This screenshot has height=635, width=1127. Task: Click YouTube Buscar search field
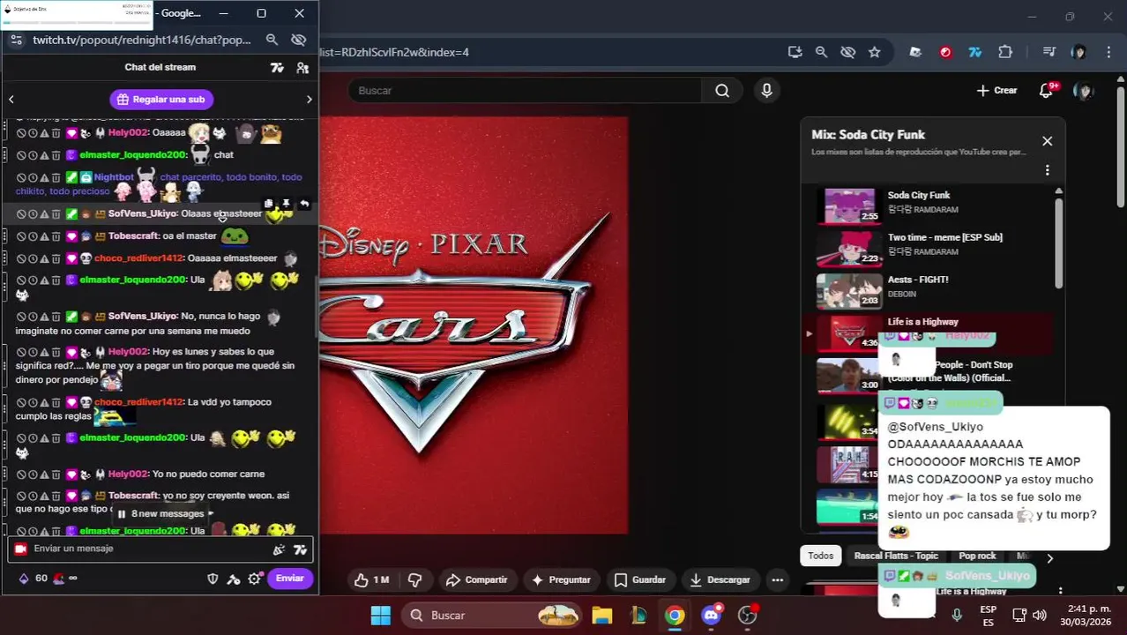click(524, 91)
